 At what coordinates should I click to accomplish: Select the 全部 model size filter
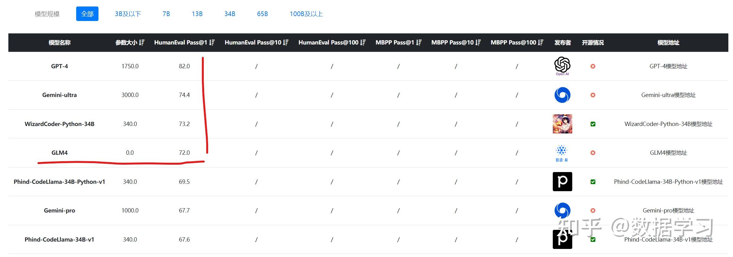(87, 14)
